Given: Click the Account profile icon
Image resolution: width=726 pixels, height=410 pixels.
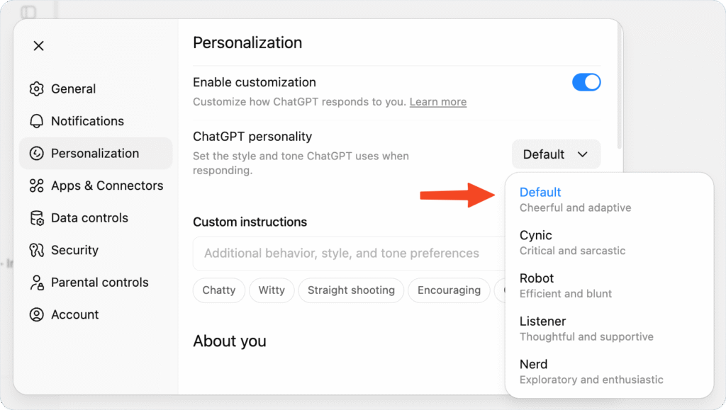Looking at the screenshot, I should click(37, 314).
